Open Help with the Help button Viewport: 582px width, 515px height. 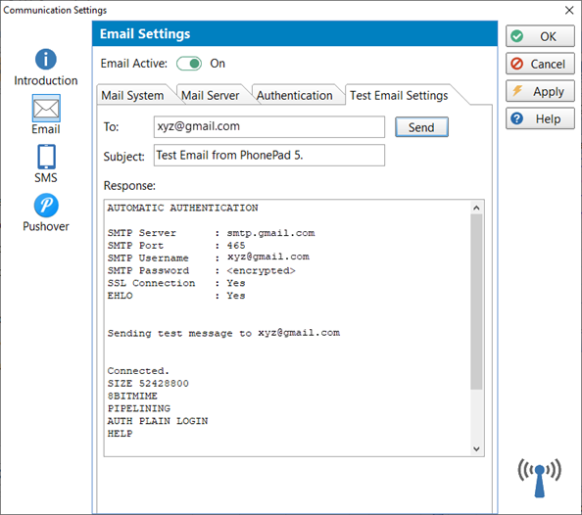540,118
